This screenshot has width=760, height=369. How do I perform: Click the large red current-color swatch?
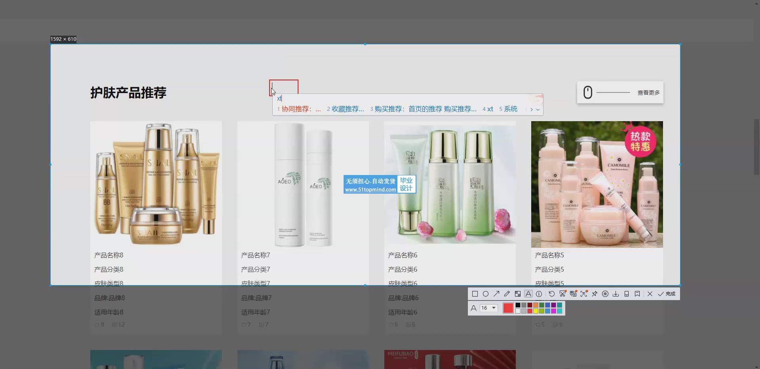click(508, 308)
